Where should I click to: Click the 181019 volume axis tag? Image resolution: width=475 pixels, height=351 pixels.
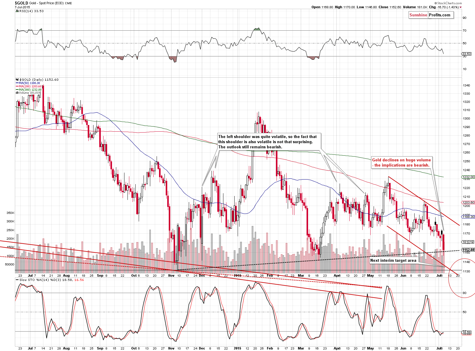tap(468, 242)
